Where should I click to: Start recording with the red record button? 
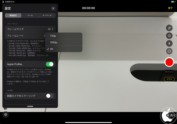pyautogui.click(x=169, y=62)
